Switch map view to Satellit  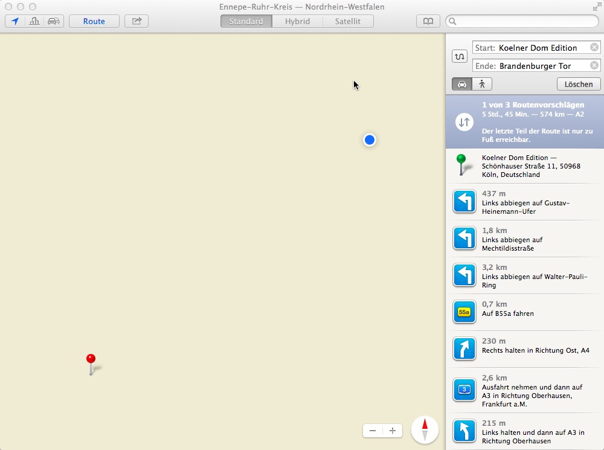click(348, 21)
